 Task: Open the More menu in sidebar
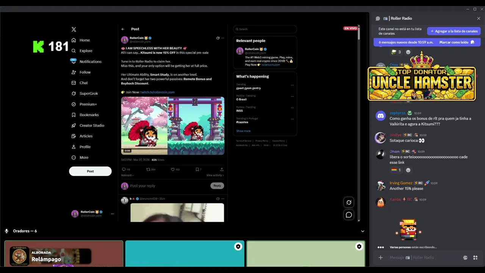pos(80,157)
